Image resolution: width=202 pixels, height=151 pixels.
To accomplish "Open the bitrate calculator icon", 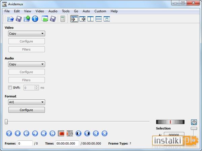I will point(63,19).
